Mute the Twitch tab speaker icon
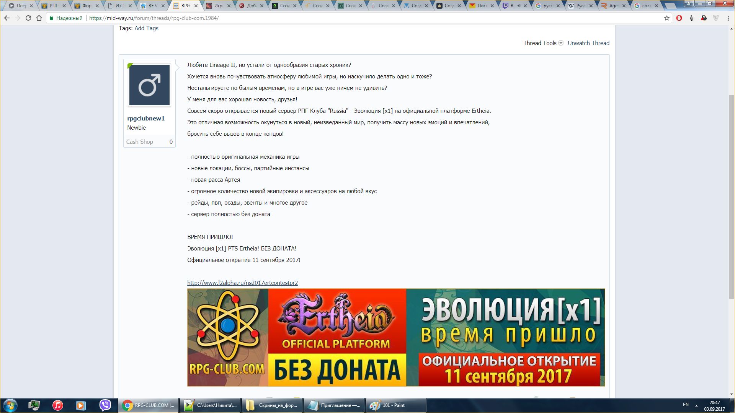The width and height of the screenshot is (735, 413). (x=519, y=6)
